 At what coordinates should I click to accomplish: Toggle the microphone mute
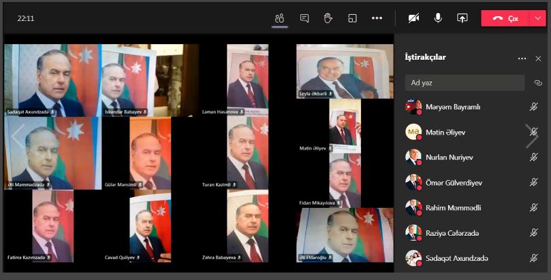click(x=438, y=18)
